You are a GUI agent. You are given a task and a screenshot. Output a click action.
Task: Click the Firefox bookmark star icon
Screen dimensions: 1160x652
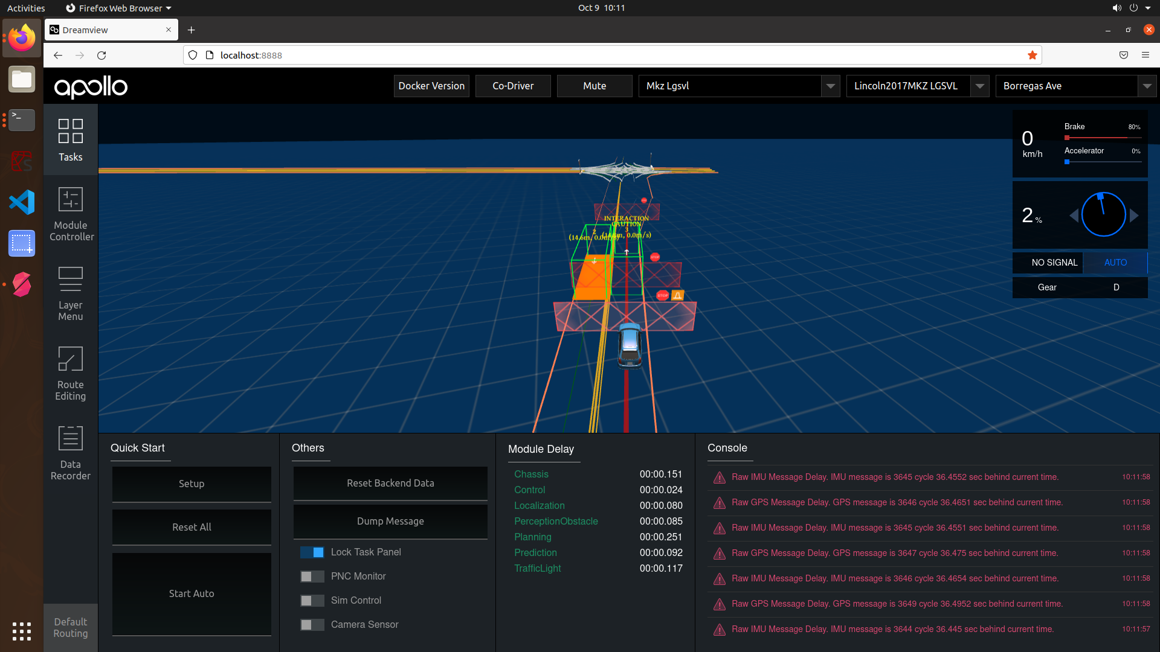point(1033,55)
